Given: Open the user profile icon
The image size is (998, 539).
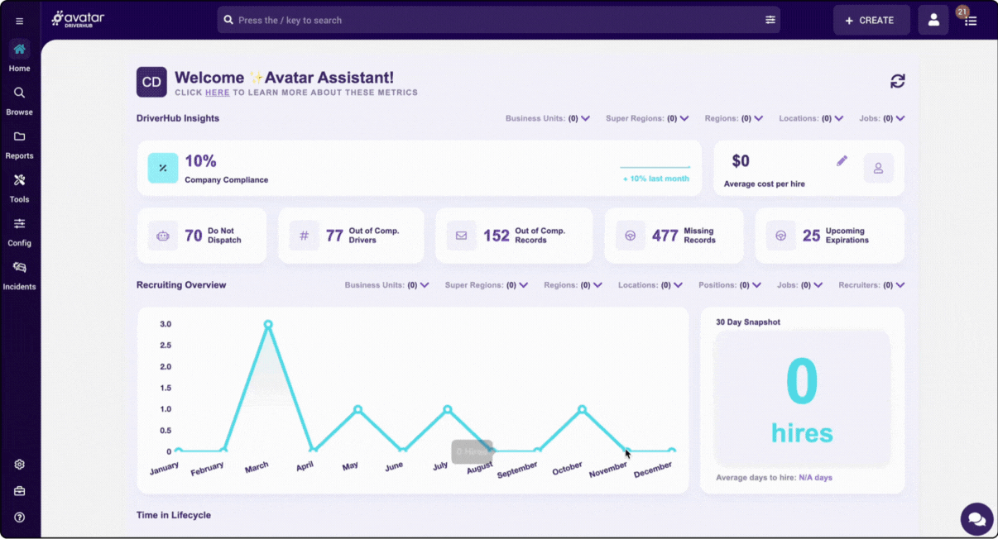Looking at the screenshot, I should point(933,20).
